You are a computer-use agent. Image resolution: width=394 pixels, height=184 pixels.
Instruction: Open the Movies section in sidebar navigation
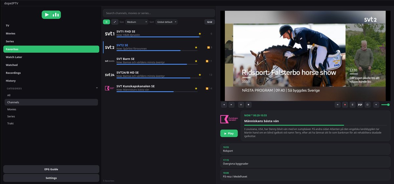tap(51, 33)
